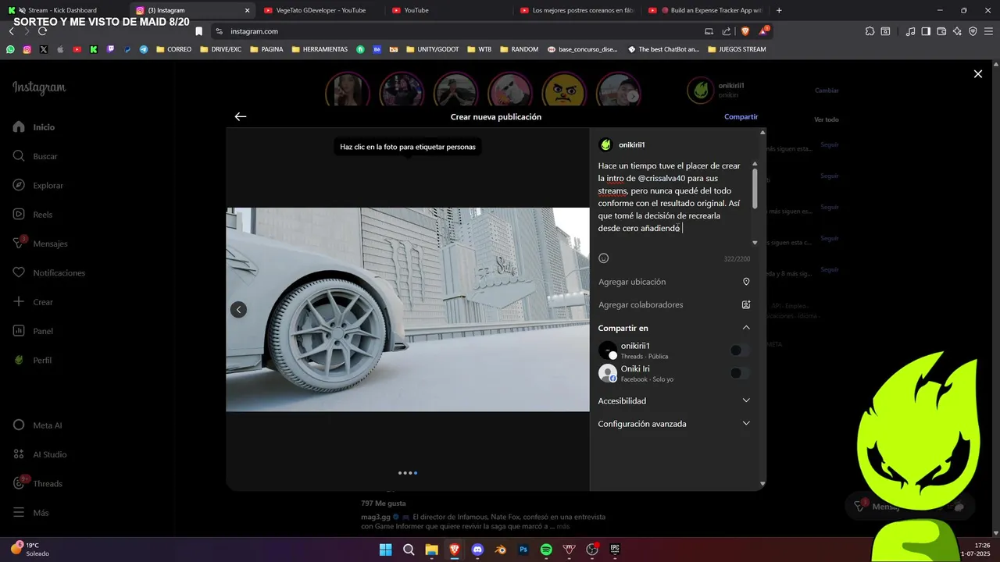Image resolution: width=1000 pixels, height=562 pixels.
Task: Toggle sharing to Threads for onikirii1
Action: tap(739, 350)
